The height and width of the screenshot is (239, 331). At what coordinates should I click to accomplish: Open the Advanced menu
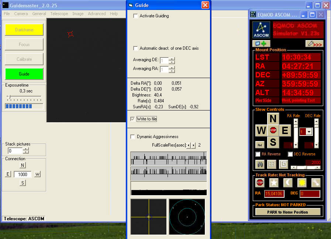point(97,14)
